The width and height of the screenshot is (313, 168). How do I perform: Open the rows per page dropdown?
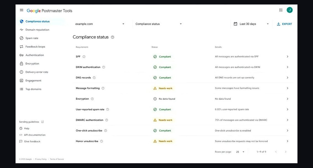pyautogui.click(x=240, y=152)
